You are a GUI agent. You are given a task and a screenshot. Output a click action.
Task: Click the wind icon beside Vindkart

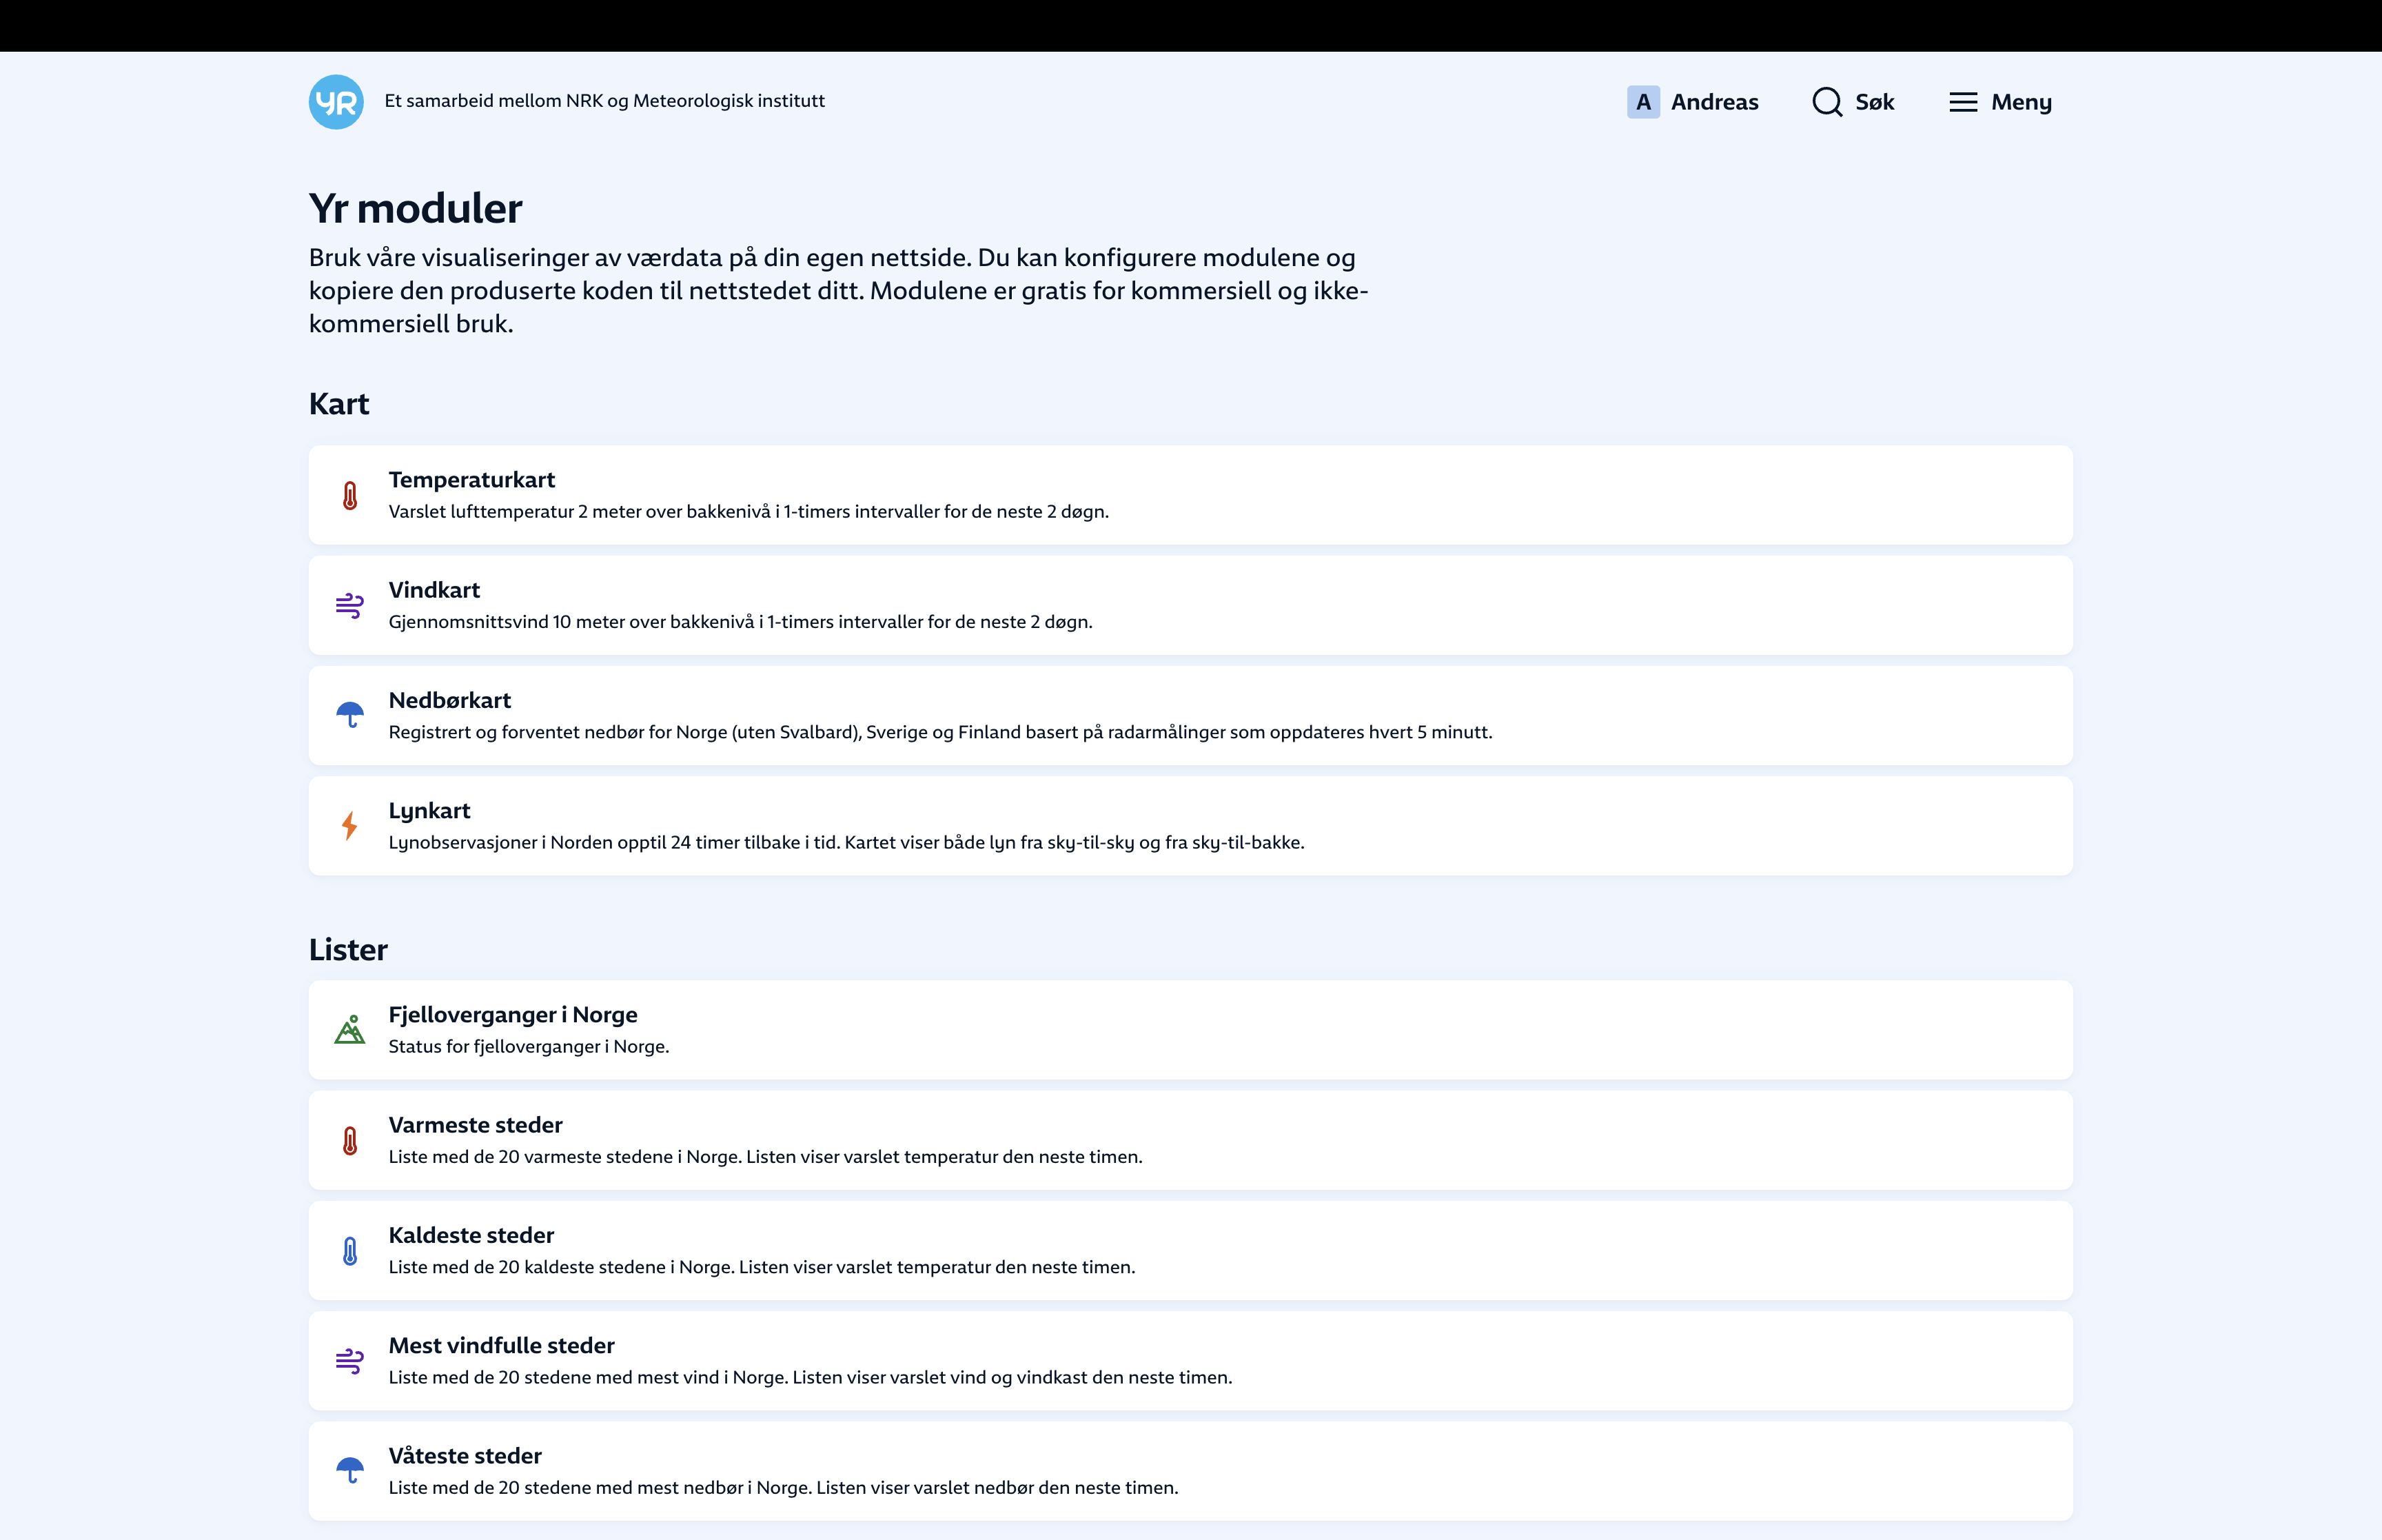pos(350,606)
